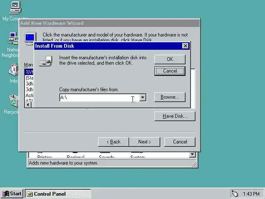Cancel the Install From Disk dialog
The image size is (265, 199).
(x=170, y=71)
